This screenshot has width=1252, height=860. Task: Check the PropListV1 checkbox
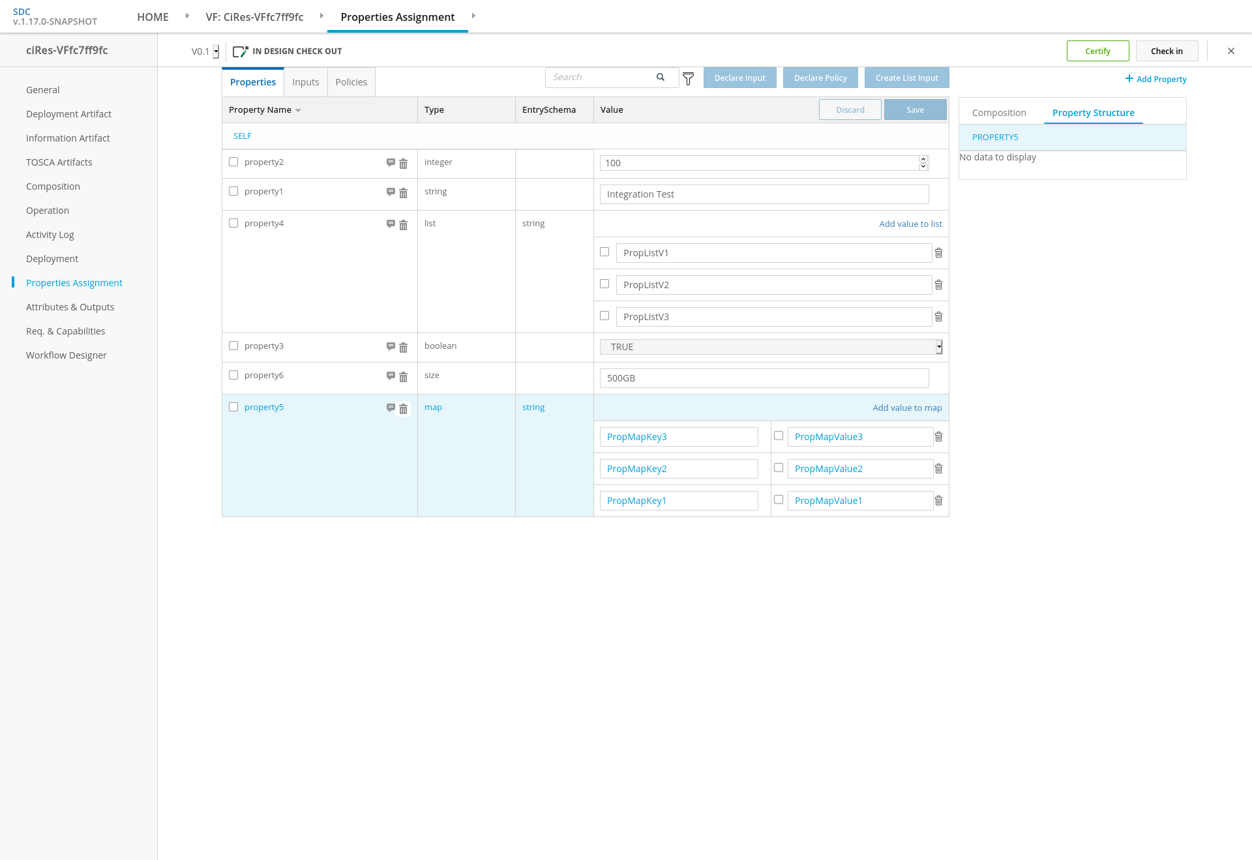click(x=604, y=252)
